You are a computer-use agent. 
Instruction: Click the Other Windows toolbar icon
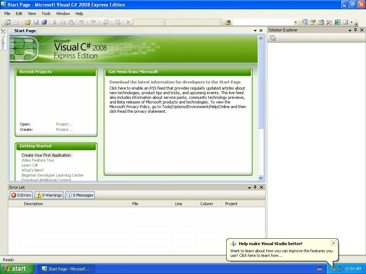pos(346,22)
